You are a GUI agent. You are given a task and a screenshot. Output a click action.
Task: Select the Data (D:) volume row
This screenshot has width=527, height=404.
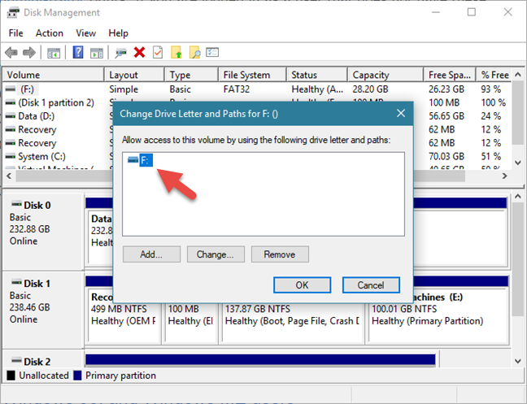click(257, 116)
